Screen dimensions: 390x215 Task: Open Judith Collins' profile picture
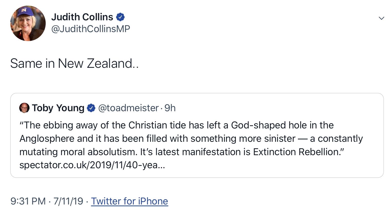(x=28, y=23)
